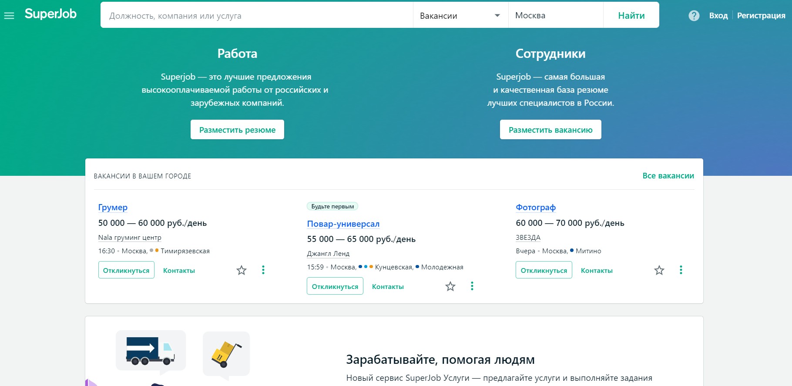The width and height of the screenshot is (792, 386).
Task: Click salary 60 000 — 70 000 руб./день
Action: click(x=570, y=223)
